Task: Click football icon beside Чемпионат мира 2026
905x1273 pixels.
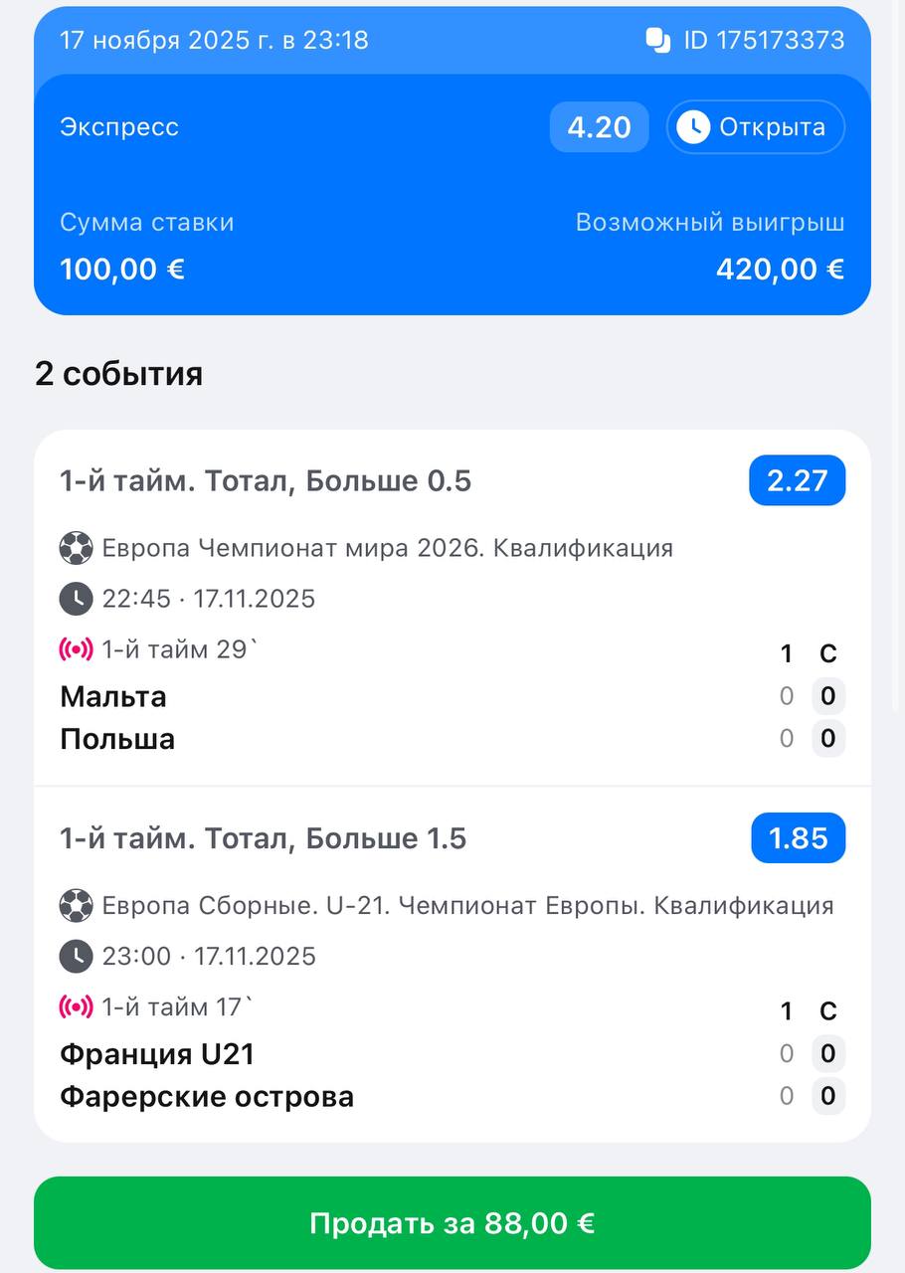Action: pos(76,548)
